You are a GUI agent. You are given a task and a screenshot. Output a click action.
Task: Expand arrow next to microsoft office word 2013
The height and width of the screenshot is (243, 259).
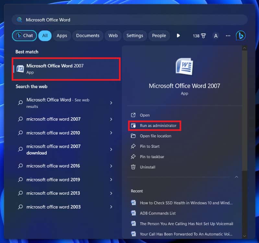pyautogui.click(x=111, y=193)
